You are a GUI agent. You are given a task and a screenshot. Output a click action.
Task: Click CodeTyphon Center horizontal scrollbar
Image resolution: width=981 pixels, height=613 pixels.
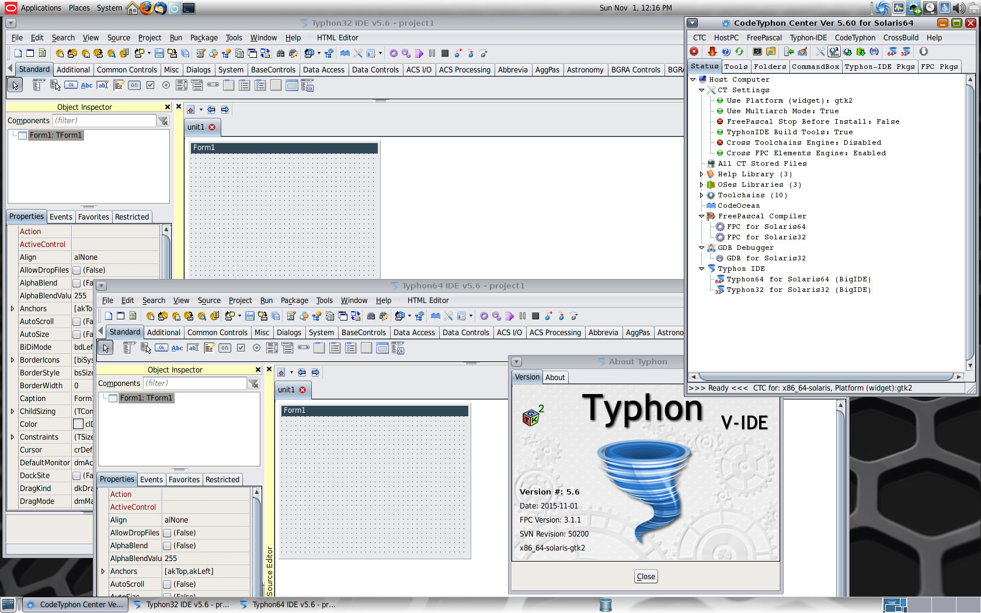tap(826, 377)
